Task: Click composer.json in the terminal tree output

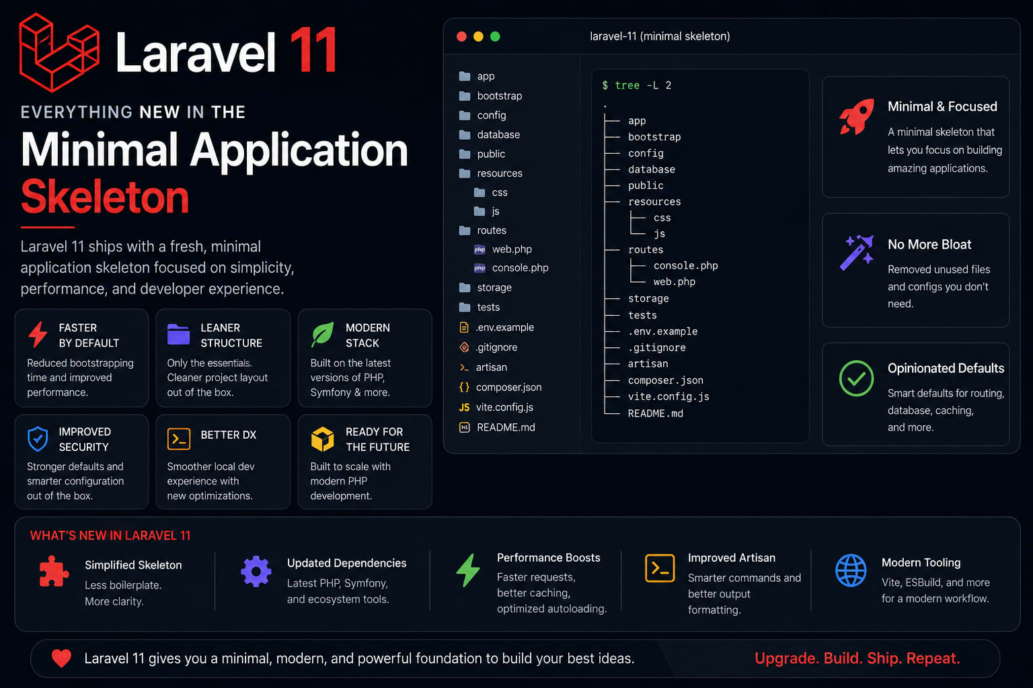Action: pyautogui.click(x=665, y=380)
